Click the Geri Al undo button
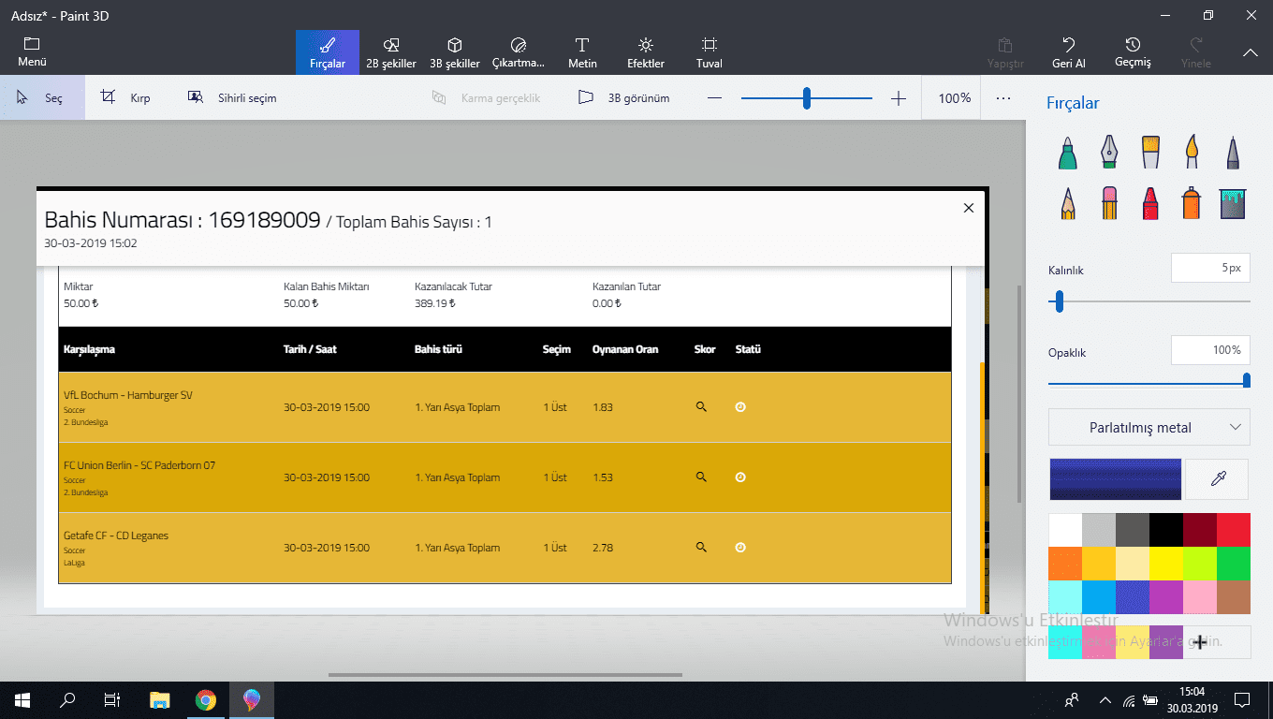This screenshot has height=719, width=1273. (x=1069, y=52)
